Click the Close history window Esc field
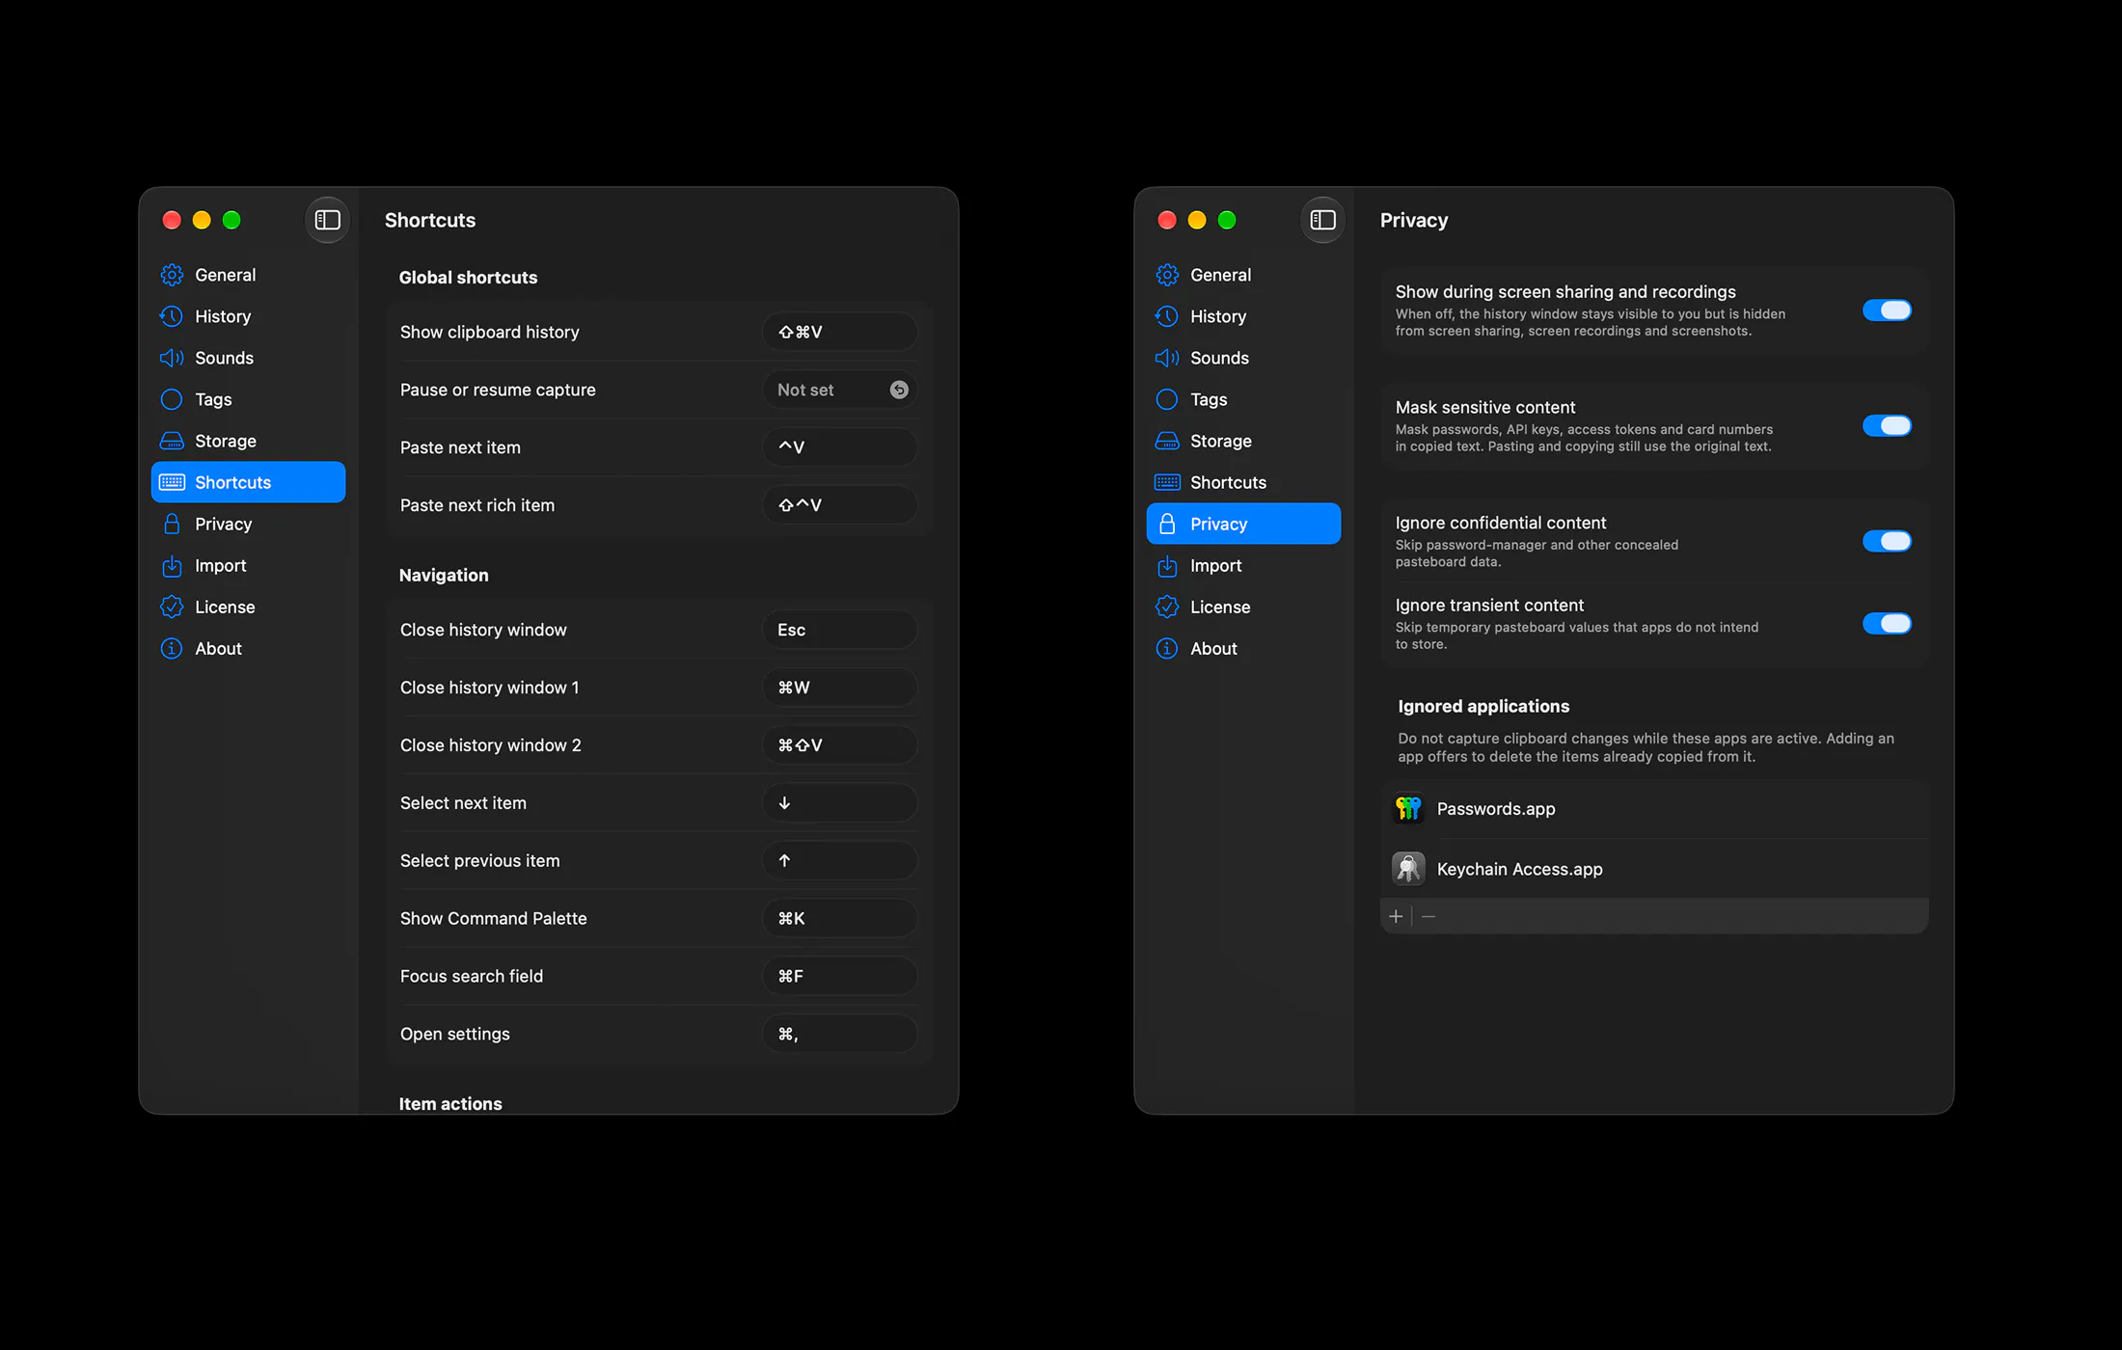 (x=839, y=630)
